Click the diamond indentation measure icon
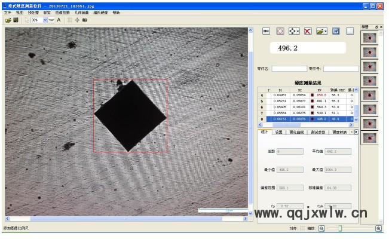 [x=280, y=31]
